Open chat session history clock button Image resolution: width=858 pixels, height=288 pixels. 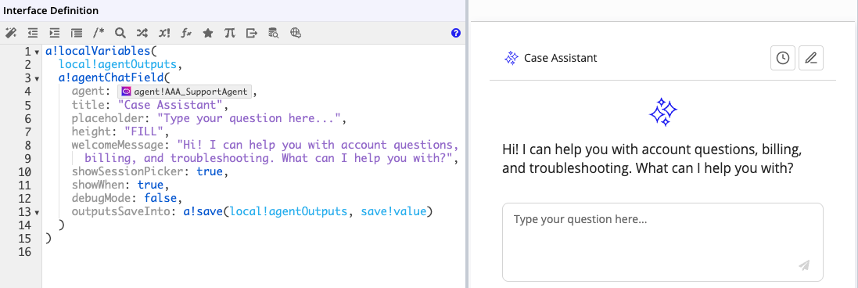[782, 58]
